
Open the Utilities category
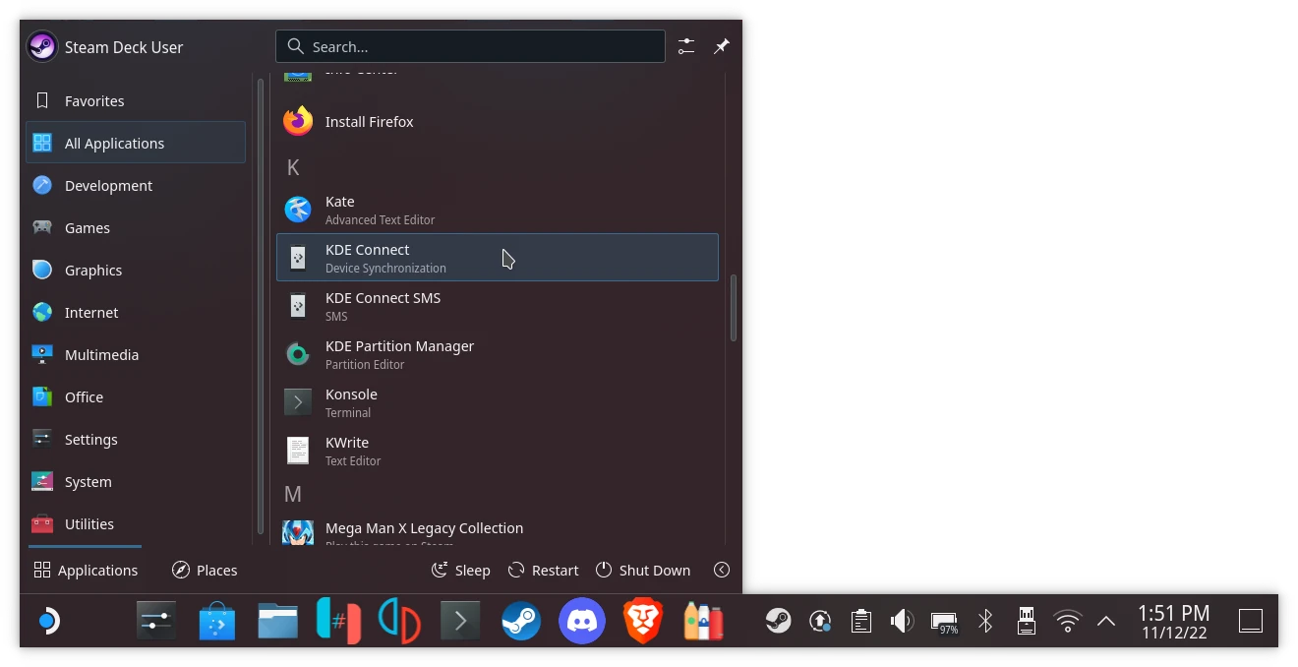[x=136, y=523]
